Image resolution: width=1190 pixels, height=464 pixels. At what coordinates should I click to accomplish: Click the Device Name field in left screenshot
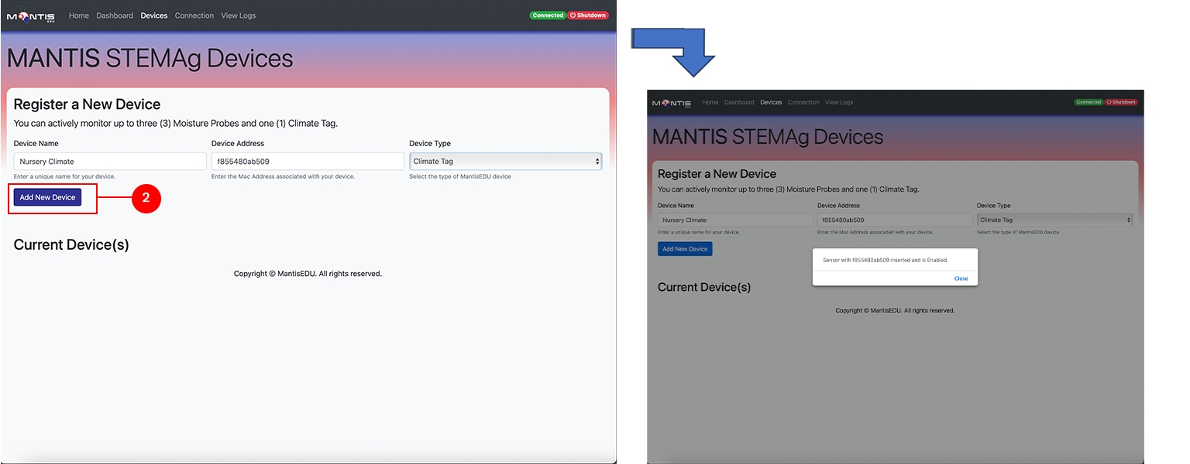click(x=110, y=162)
